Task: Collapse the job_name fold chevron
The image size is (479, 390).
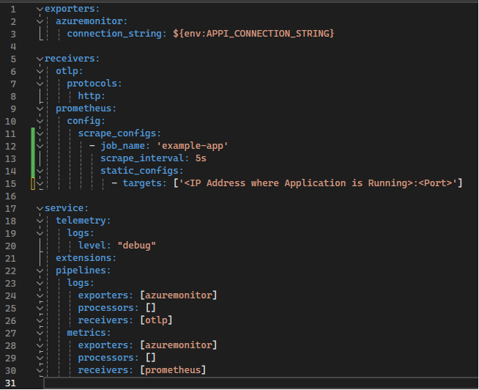Action: coord(40,146)
